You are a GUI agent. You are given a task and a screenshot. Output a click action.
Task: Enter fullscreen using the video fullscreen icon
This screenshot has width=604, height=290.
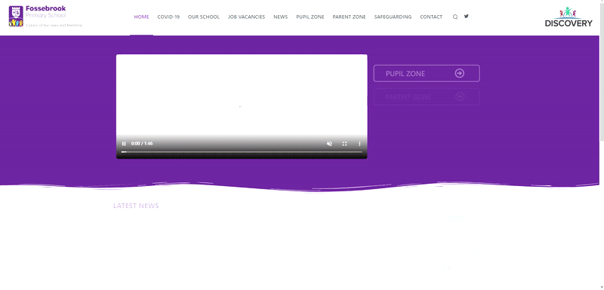pyautogui.click(x=345, y=144)
